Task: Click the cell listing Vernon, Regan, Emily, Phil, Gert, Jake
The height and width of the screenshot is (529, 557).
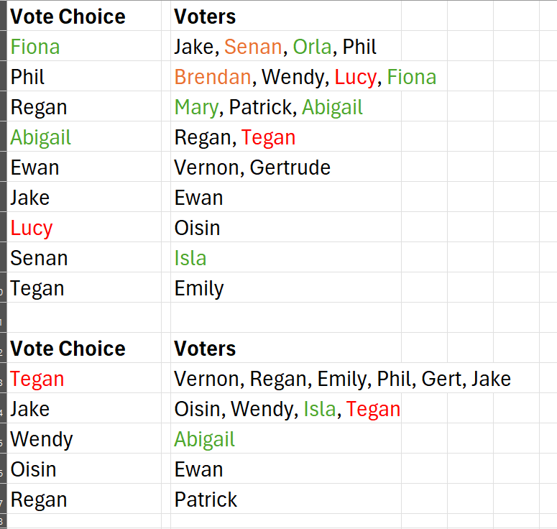Action: 286,378
